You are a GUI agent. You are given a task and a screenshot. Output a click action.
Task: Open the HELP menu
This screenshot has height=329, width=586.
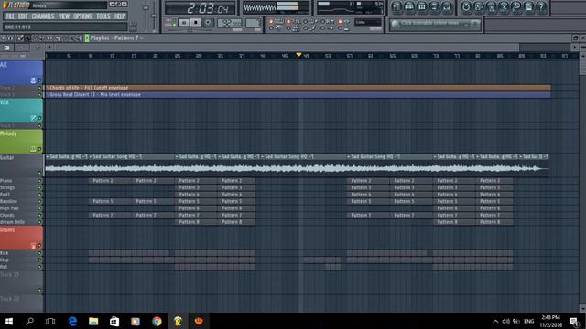(120, 16)
